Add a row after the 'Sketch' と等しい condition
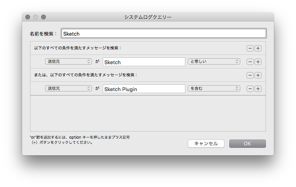This screenshot has height=187, width=296. (258, 62)
